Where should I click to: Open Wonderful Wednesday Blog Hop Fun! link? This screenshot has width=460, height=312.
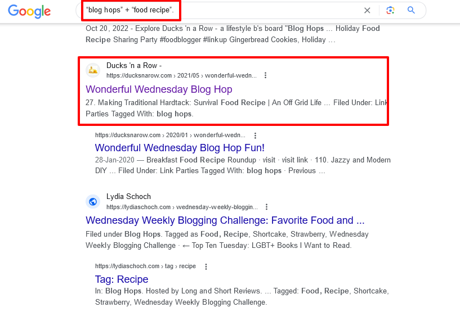(180, 148)
